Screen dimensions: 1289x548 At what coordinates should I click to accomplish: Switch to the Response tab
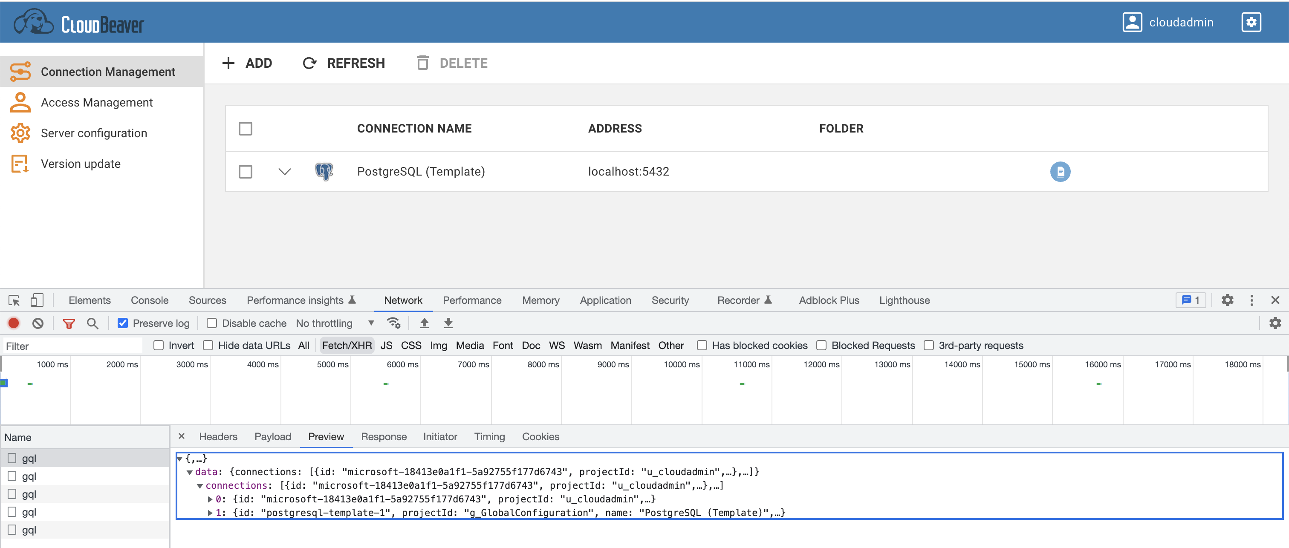tap(384, 436)
